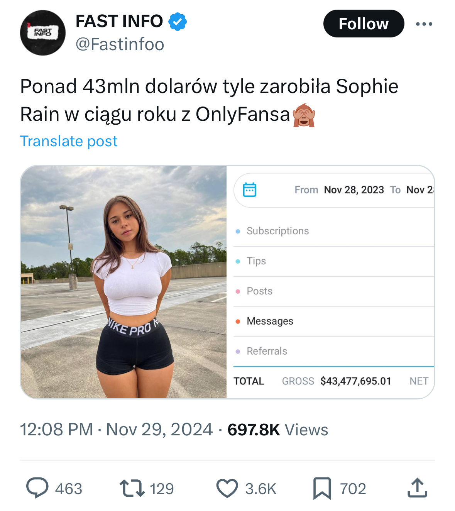Viewport: 455px width, 511px height.
Task: Click the 697.8K Views count
Action: (277, 430)
